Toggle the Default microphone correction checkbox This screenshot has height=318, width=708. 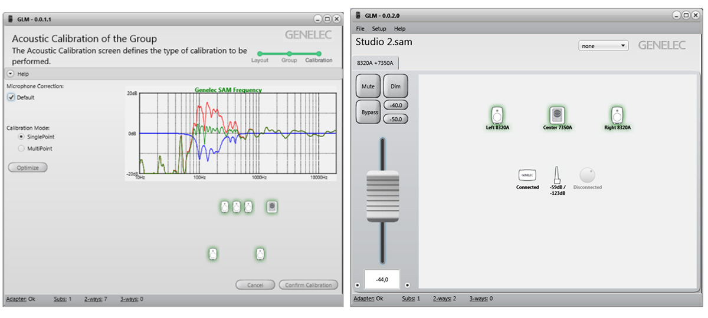click(x=11, y=98)
